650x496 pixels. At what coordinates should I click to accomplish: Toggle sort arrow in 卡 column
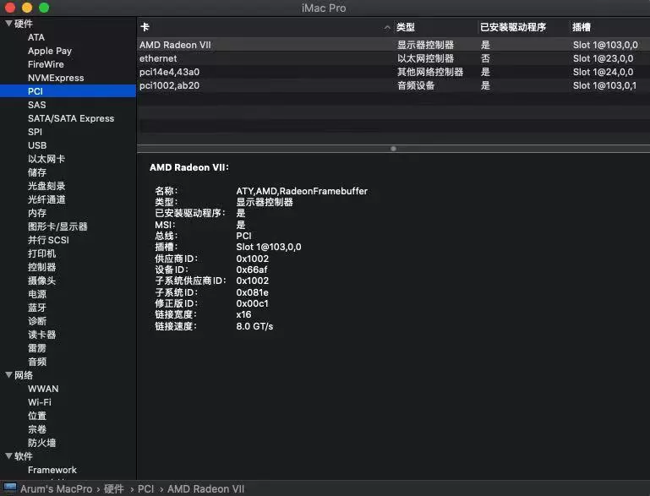pyautogui.click(x=387, y=28)
